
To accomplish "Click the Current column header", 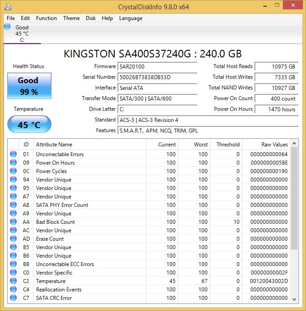I will [x=162, y=145].
